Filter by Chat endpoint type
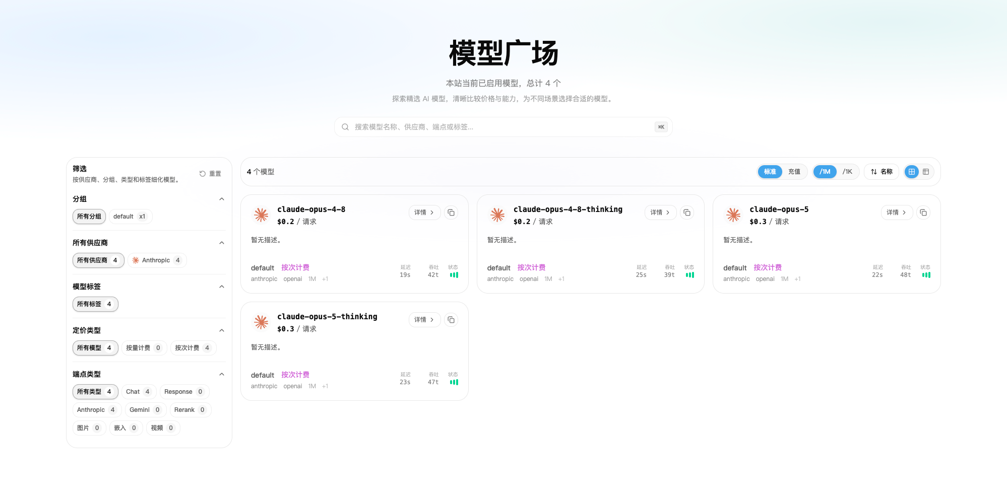 pyautogui.click(x=139, y=392)
